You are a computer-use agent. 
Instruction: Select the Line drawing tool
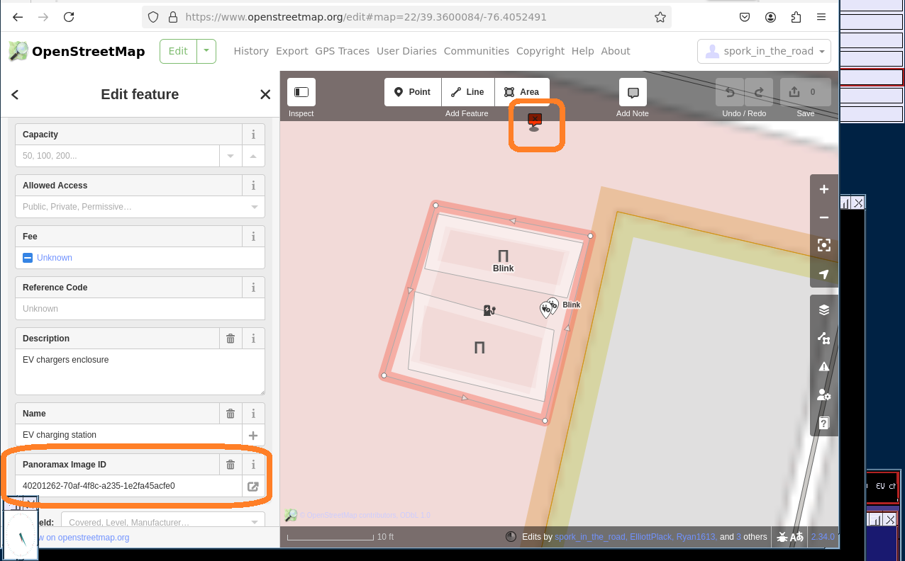click(x=468, y=92)
